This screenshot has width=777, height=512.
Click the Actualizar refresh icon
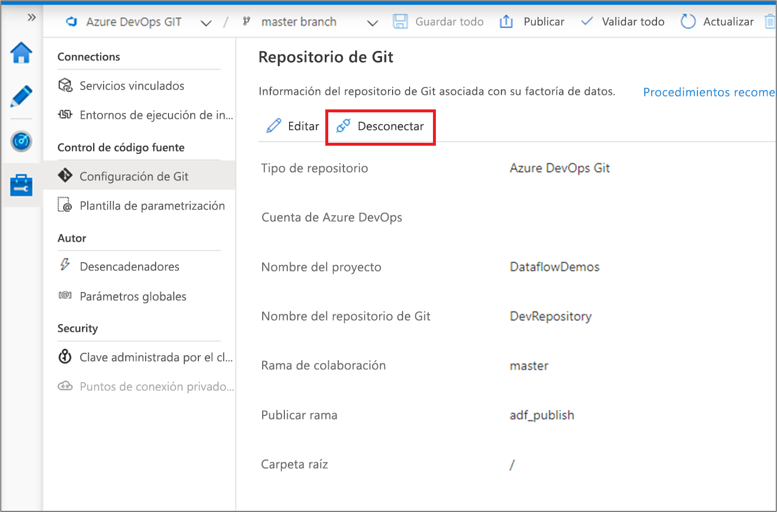tap(689, 22)
